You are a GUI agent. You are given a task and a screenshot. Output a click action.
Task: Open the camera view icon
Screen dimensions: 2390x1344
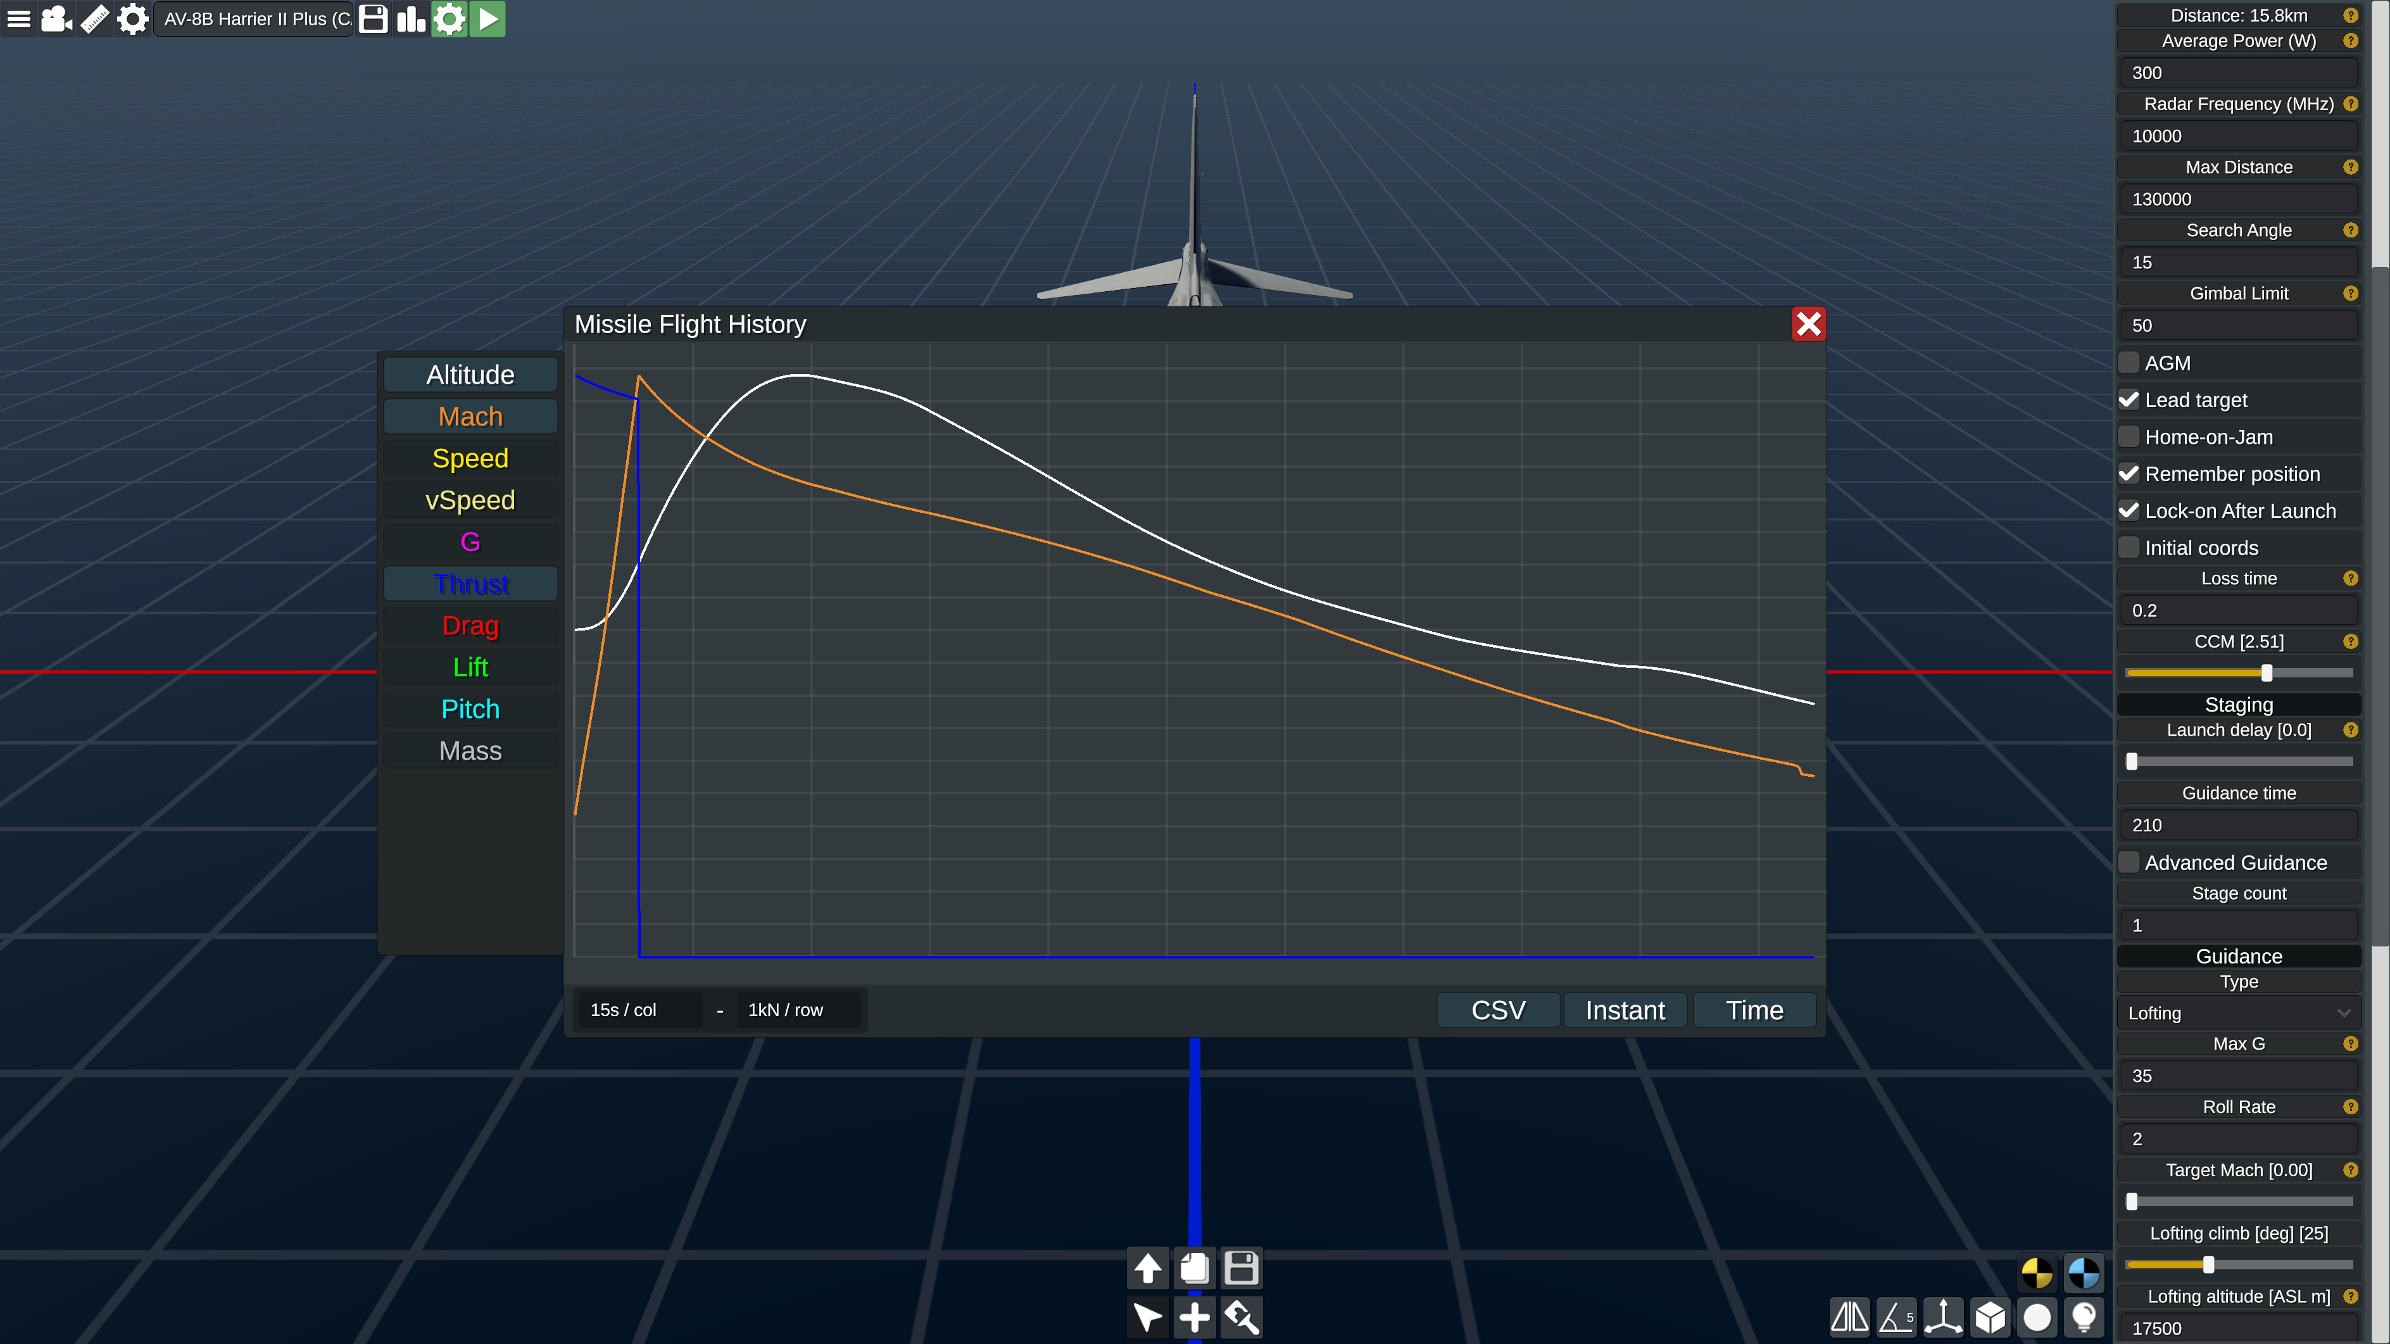56,18
